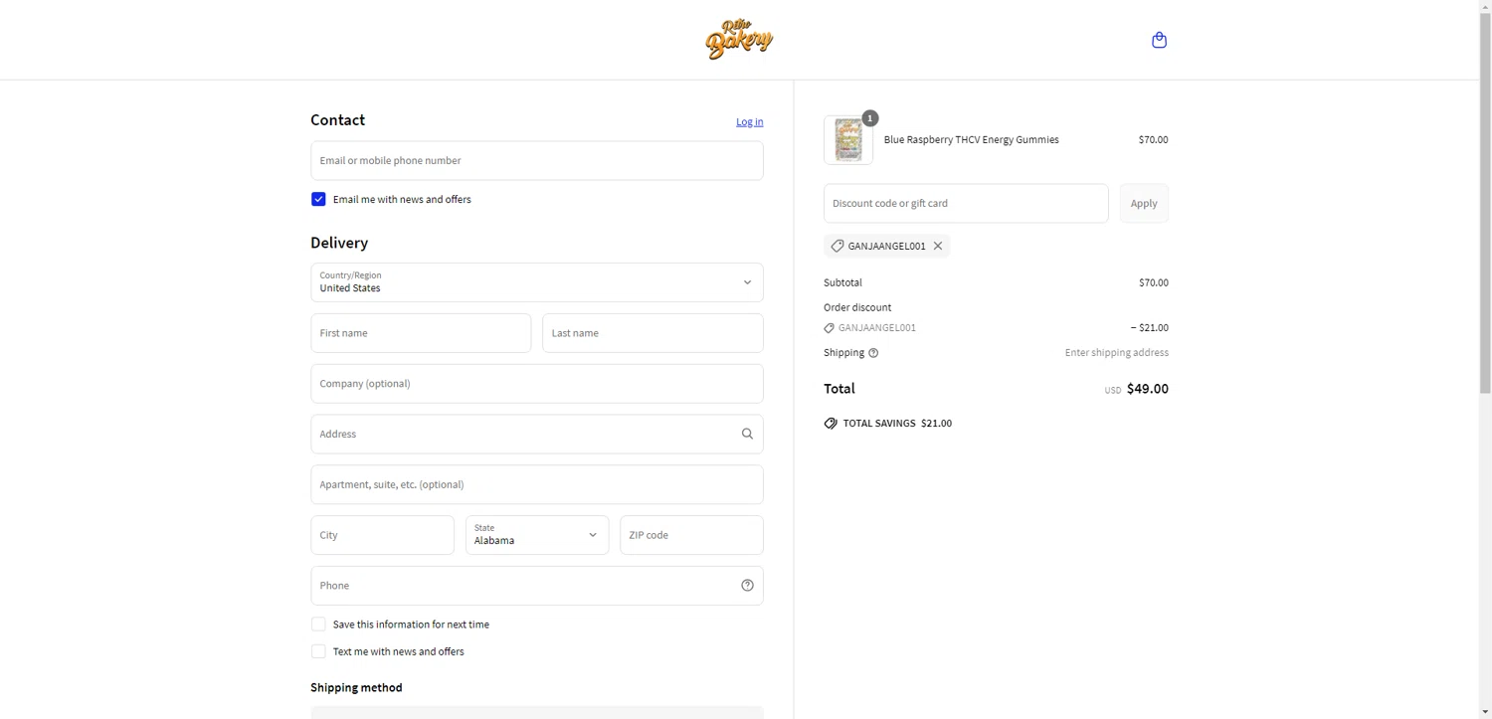Click the Shipping method heading
This screenshot has width=1492, height=719.
coord(356,687)
